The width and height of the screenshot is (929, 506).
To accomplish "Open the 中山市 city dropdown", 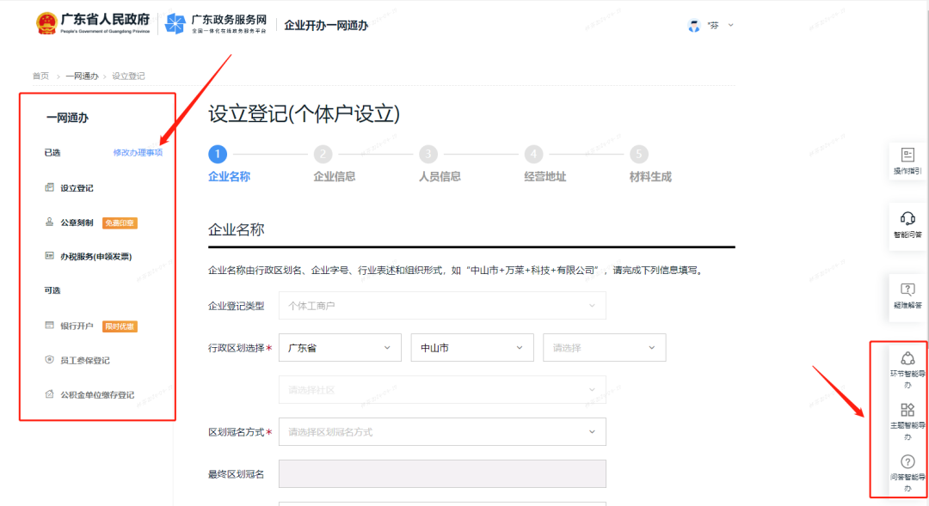I will point(472,347).
